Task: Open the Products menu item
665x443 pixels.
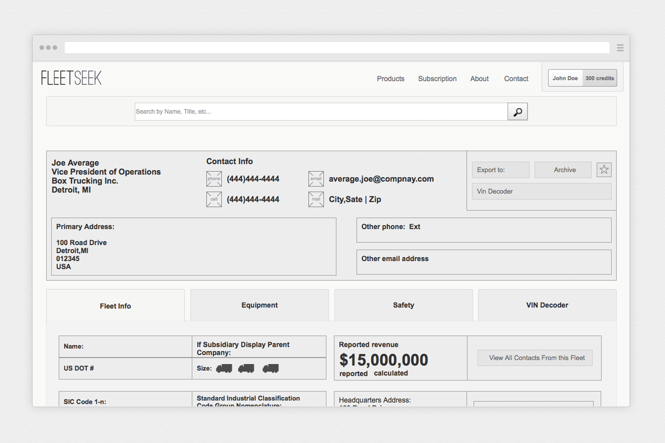Action: [x=390, y=79]
